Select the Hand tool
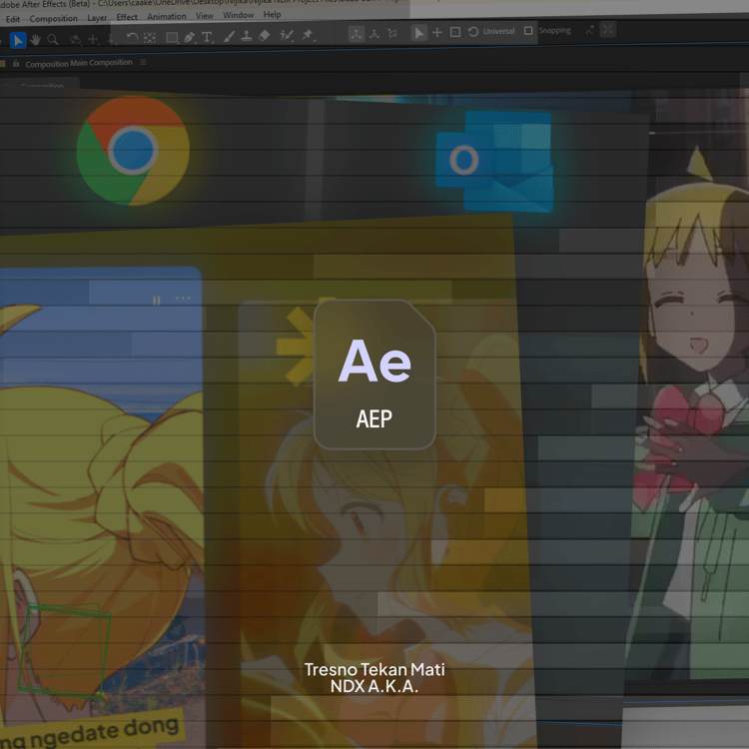 point(35,40)
